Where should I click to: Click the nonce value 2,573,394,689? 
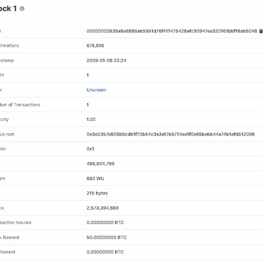(103, 208)
